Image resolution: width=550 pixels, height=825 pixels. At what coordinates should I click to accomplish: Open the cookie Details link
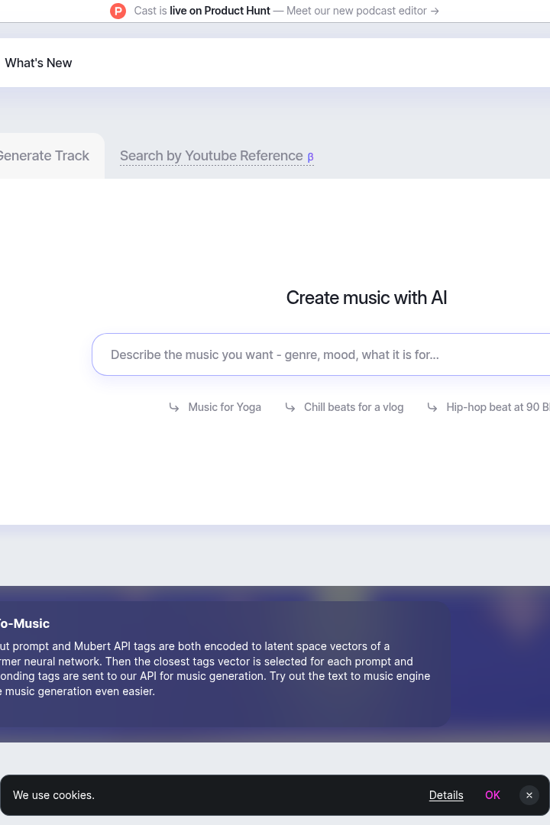point(446,795)
